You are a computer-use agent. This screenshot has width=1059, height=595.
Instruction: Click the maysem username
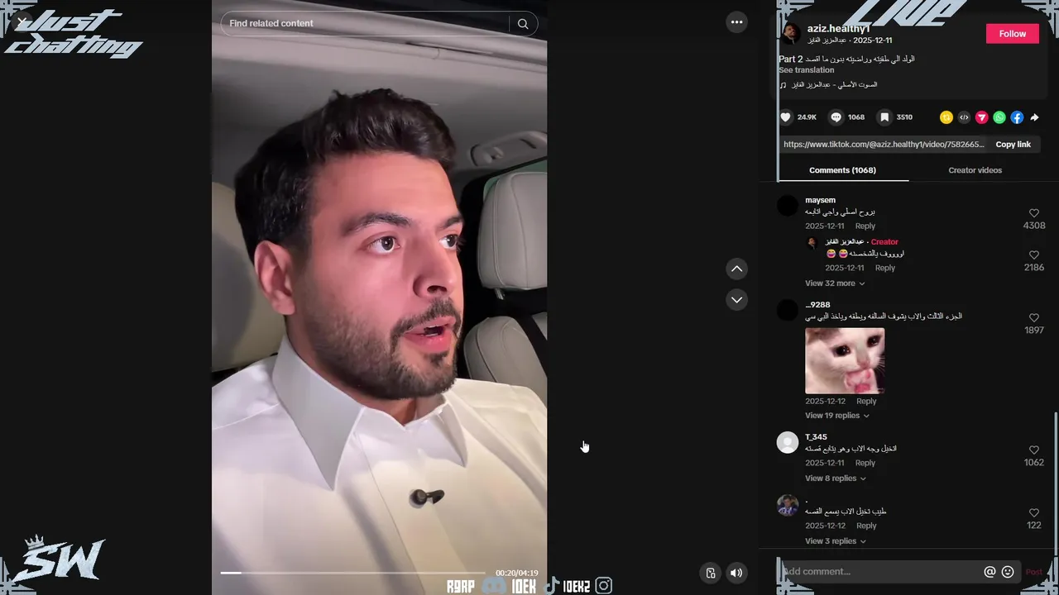click(x=820, y=201)
